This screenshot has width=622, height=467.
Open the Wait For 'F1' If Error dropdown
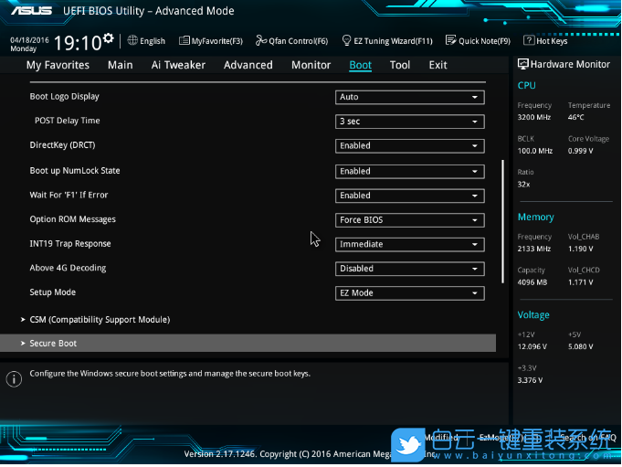pyautogui.click(x=409, y=196)
